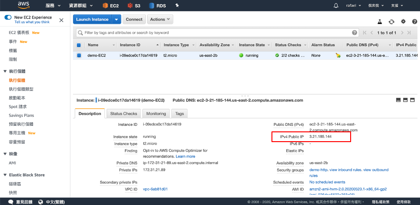Toggle the demo-EC2 row checkbox
420x205 pixels.
79,55
